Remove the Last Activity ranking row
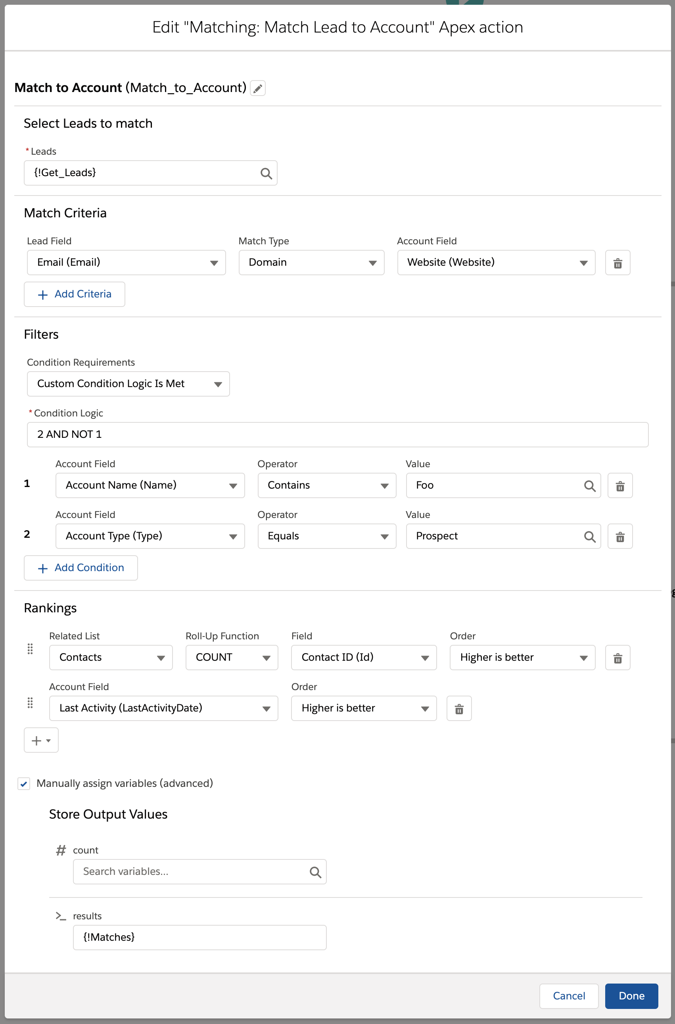This screenshot has height=1024, width=675. click(459, 709)
